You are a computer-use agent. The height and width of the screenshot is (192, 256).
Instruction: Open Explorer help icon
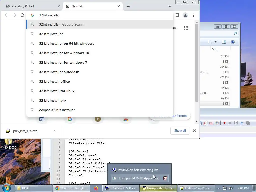click(x=233, y=42)
